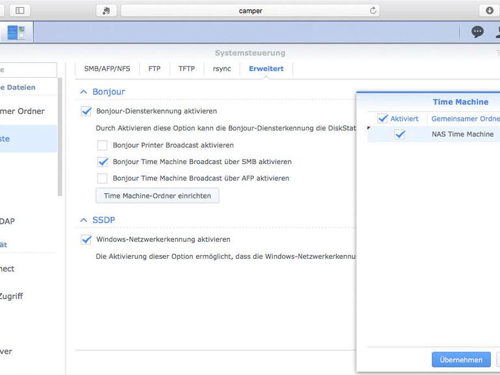Click Time Machine-Ordner einrichten button
500x375 pixels.
(x=157, y=196)
